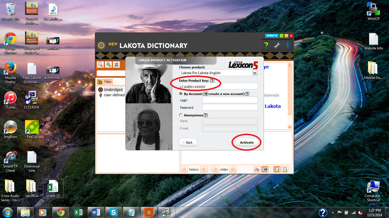This screenshot has width=389, height=218.
Task: Click the help icon next to Anonymous
Action: [x=206, y=115]
